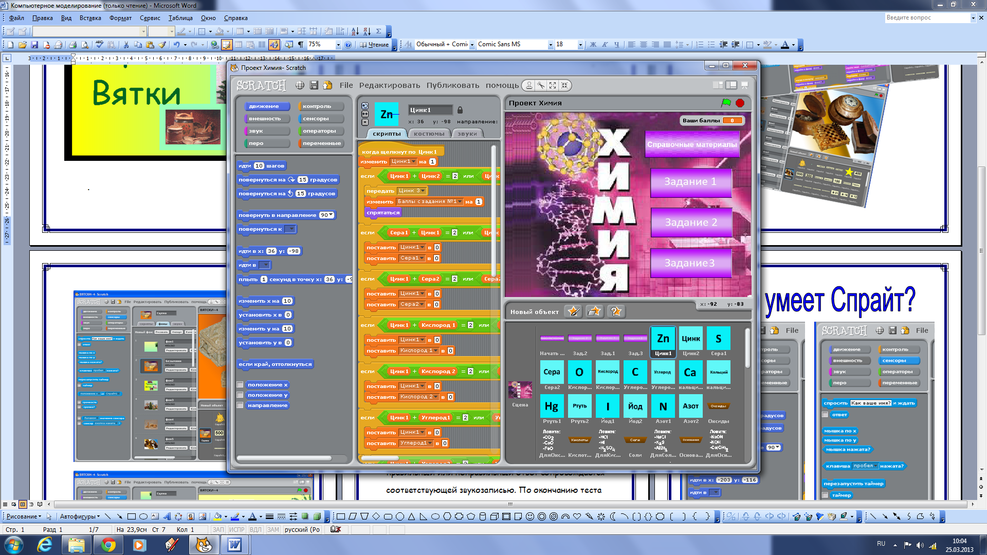Select the Ca 'кальций' sprite thumbnail

(x=690, y=373)
